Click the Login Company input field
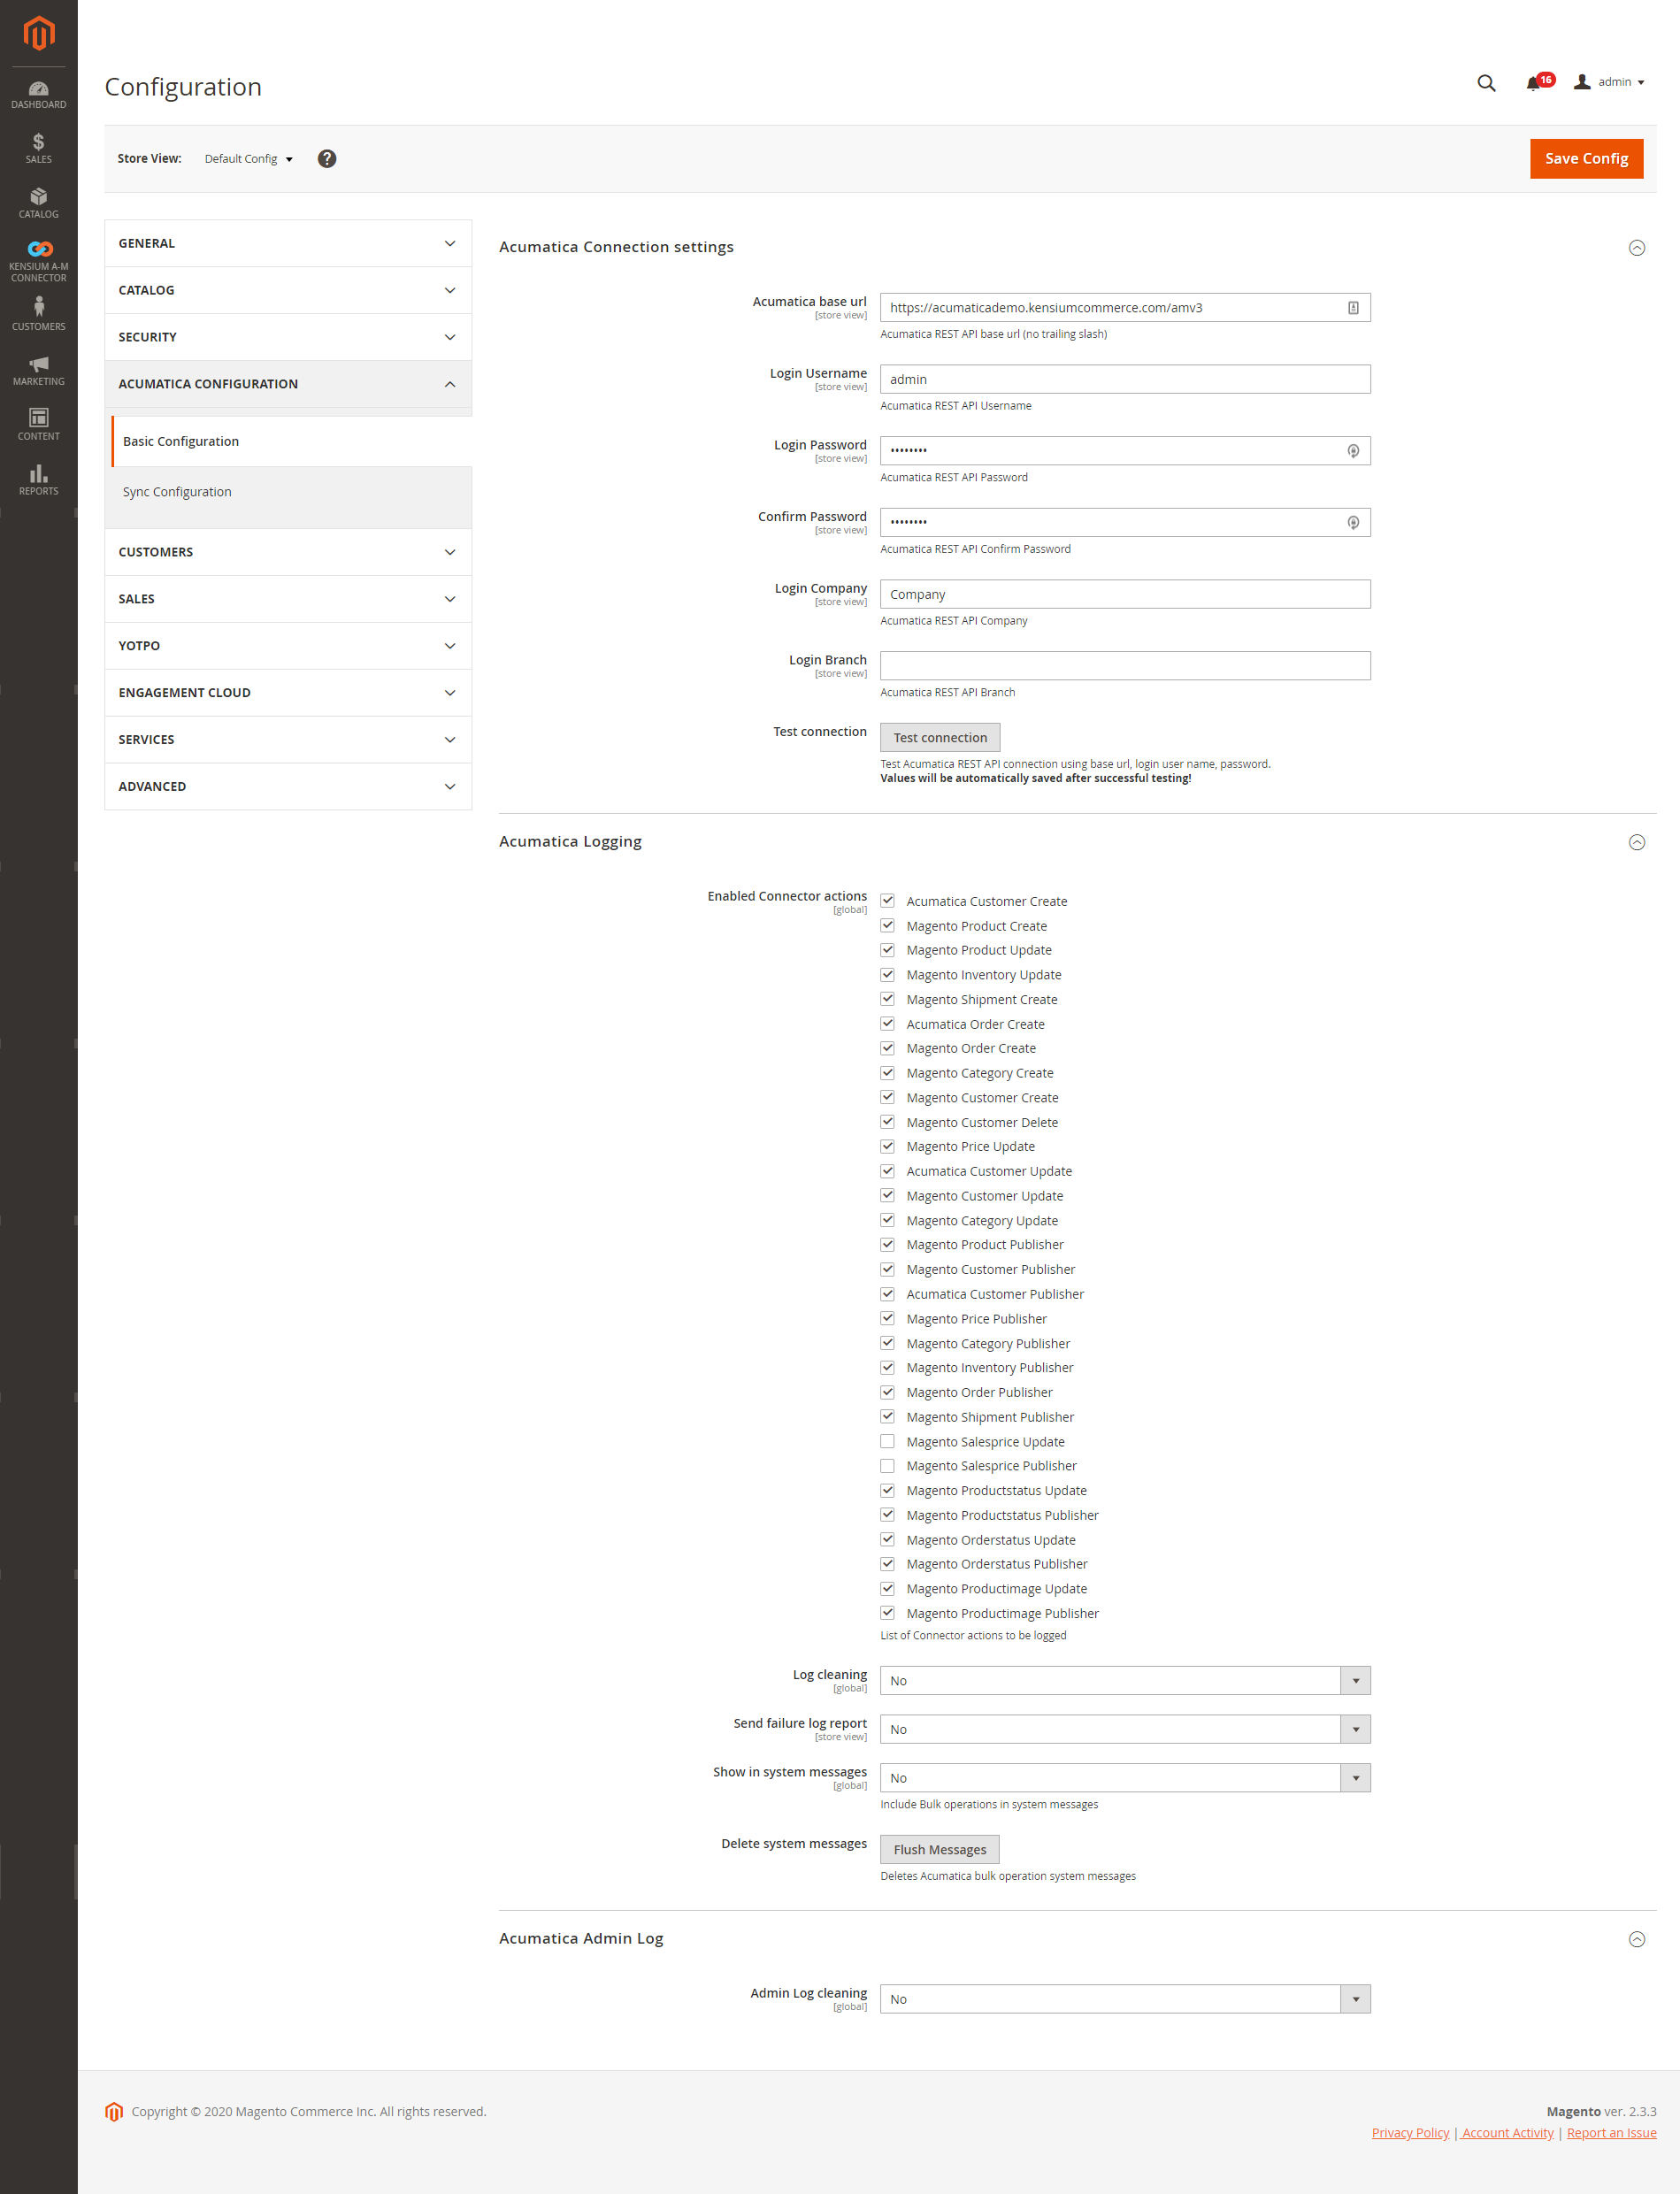 coord(1125,595)
